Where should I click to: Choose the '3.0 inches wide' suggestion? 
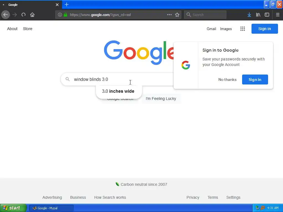pyautogui.click(x=118, y=91)
